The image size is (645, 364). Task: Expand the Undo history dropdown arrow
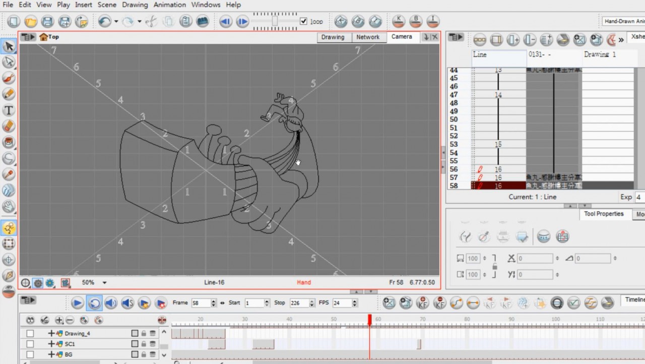(x=116, y=22)
